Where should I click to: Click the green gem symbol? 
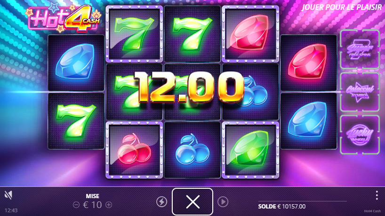click(x=250, y=150)
